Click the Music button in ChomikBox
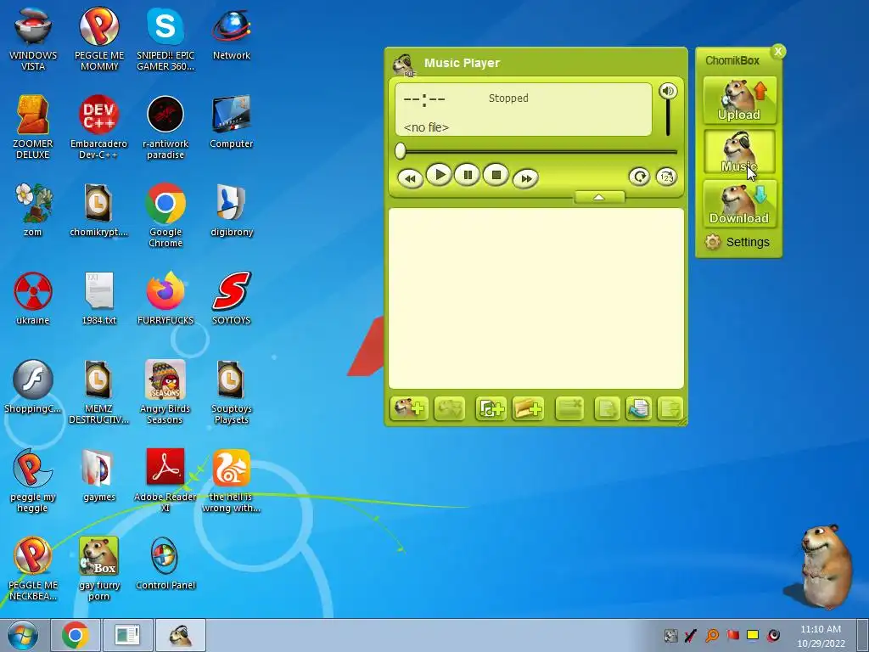869x652 pixels. [x=739, y=152]
